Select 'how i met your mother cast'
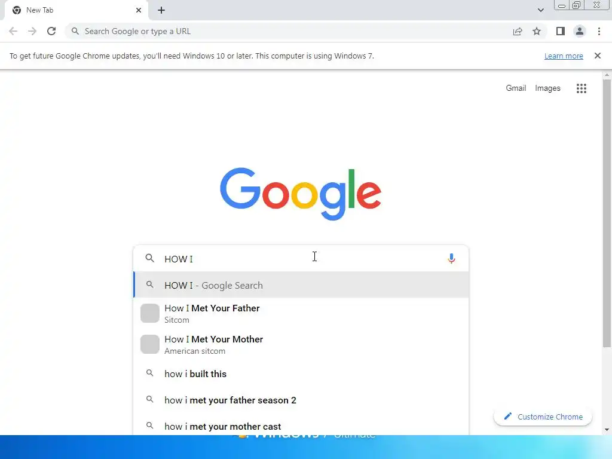Viewport: 612px width, 459px height. pyautogui.click(x=301, y=426)
